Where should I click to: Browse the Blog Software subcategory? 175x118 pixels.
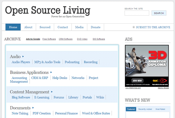(21, 97)
